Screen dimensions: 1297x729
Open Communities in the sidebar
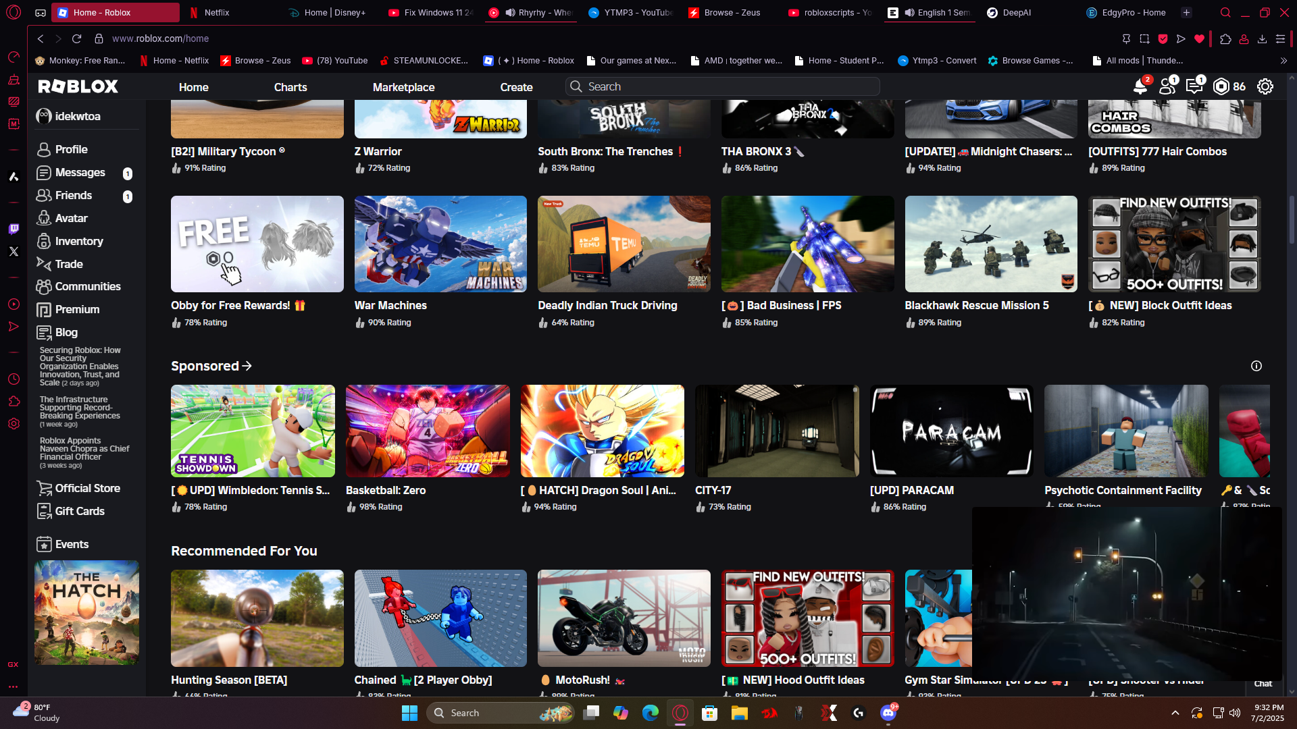[88, 286]
